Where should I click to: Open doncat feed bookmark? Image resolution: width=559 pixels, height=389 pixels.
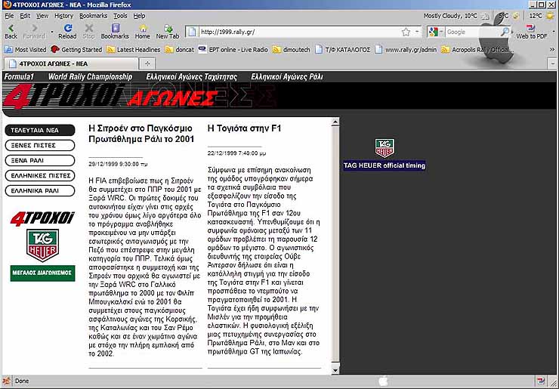point(180,50)
